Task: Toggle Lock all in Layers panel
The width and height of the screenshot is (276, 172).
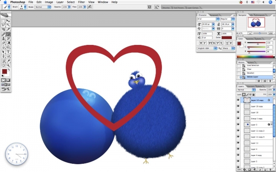Action: pyautogui.click(x=253, y=94)
